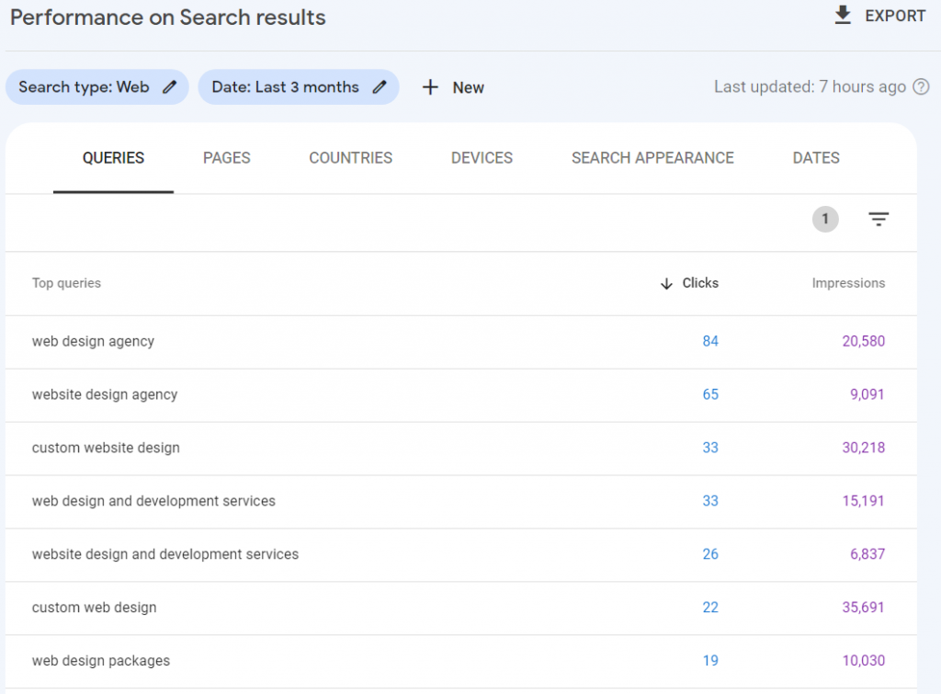Switch to the Pages tab

click(x=227, y=158)
